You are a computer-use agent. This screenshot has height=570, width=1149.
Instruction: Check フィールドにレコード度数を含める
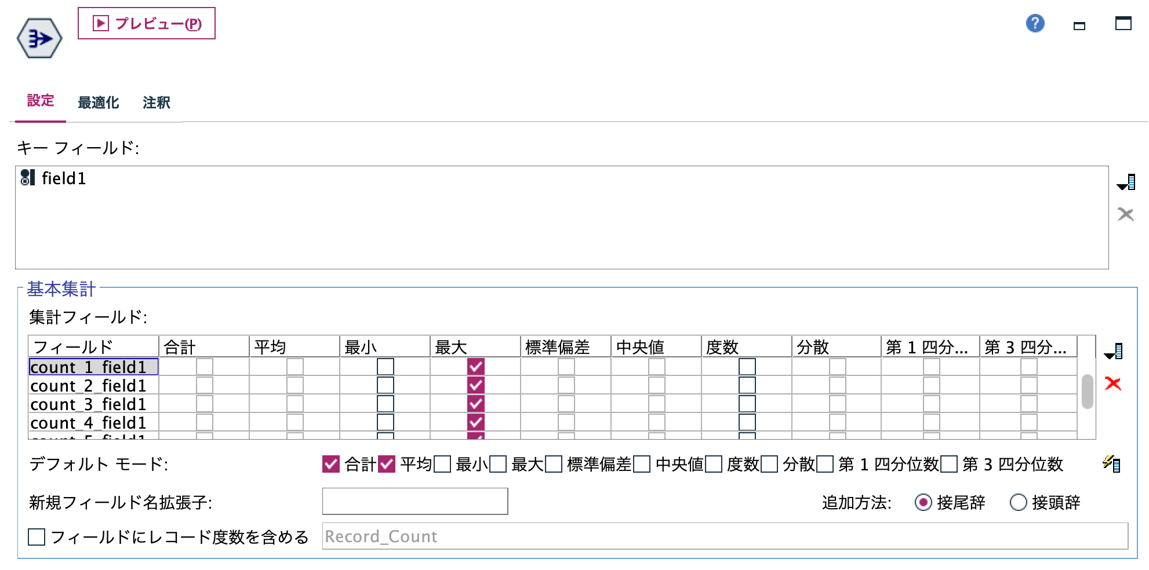[37, 538]
